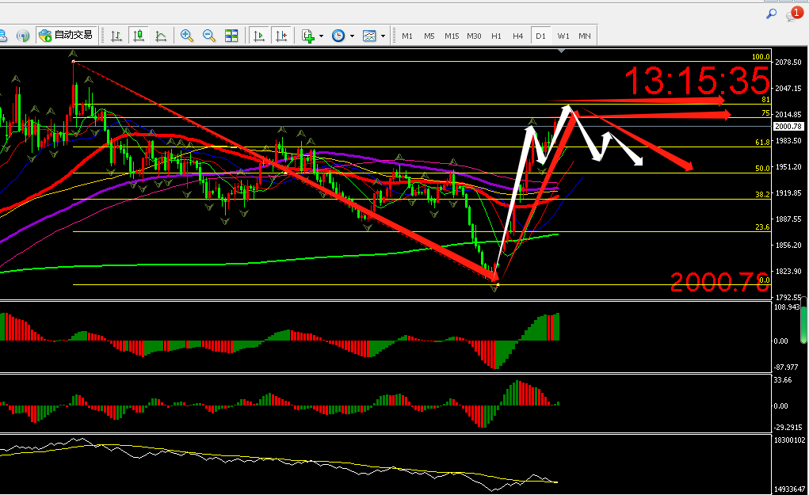The image size is (809, 495).
Task: Toggle chart auto scroll
Action: point(258,36)
